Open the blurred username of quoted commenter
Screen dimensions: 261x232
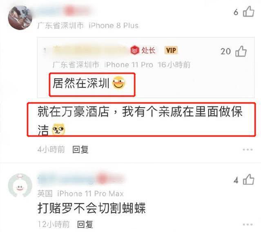click(x=90, y=50)
